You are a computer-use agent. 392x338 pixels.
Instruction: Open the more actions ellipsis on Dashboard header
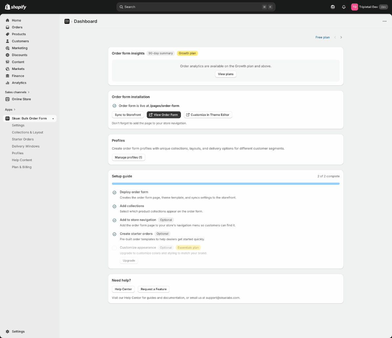click(384, 21)
